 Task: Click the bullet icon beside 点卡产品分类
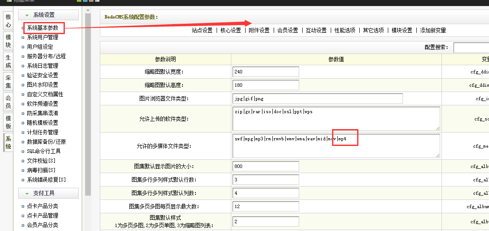click(x=23, y=206)
